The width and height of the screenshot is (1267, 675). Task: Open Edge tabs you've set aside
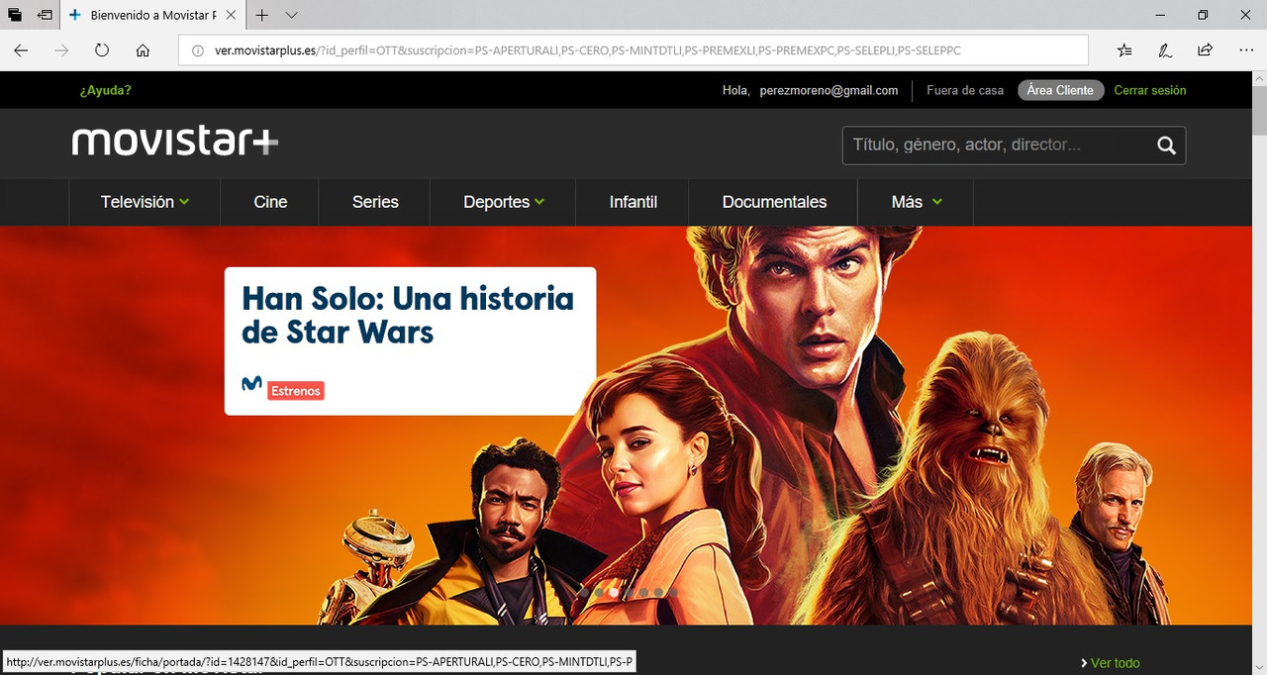[x=15, y=16]
